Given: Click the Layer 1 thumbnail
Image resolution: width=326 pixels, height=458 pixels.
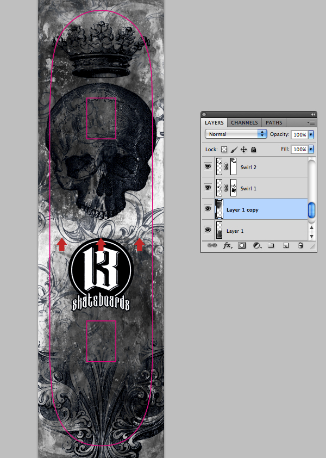Looking at the screenshot, I should click(219, 230).
